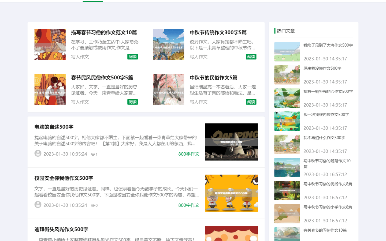
Task: Open article 描写春节习俗的作文范文10篇
Action: (104, 32)
